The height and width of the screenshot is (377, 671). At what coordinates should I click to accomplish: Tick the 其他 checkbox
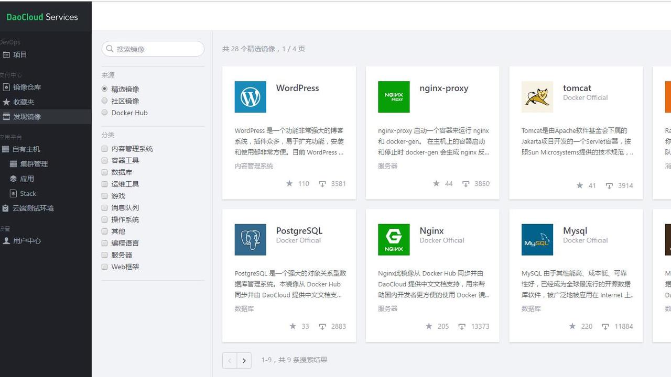point(105,231)
